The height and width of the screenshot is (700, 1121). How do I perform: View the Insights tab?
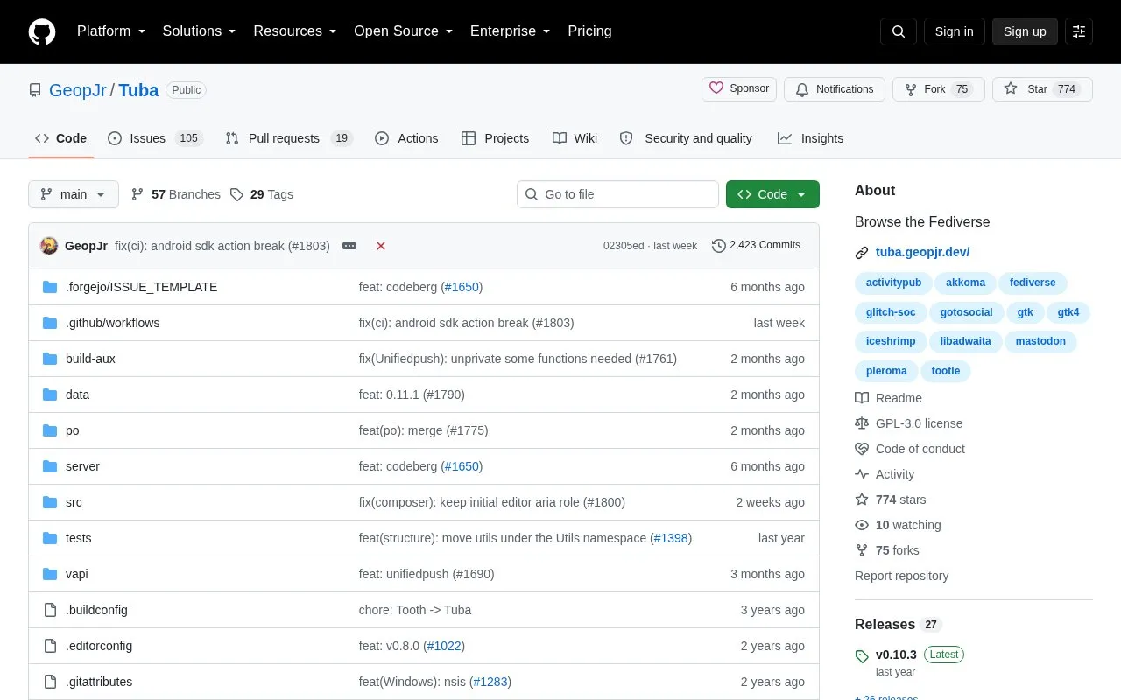(x=810, y=138)
